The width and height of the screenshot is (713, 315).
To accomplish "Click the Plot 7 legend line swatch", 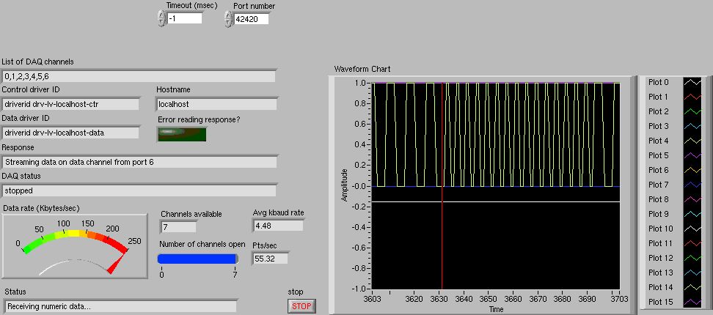I will pyautogui.click(x=692, y=185).
